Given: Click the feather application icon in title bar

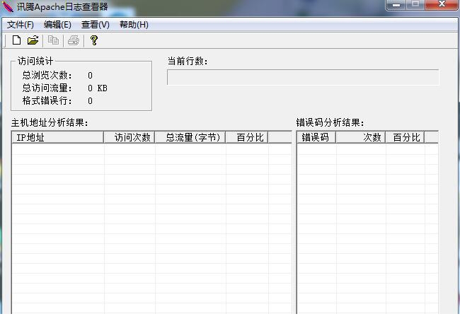Looking at the screenshot, I should pos(7,6).
